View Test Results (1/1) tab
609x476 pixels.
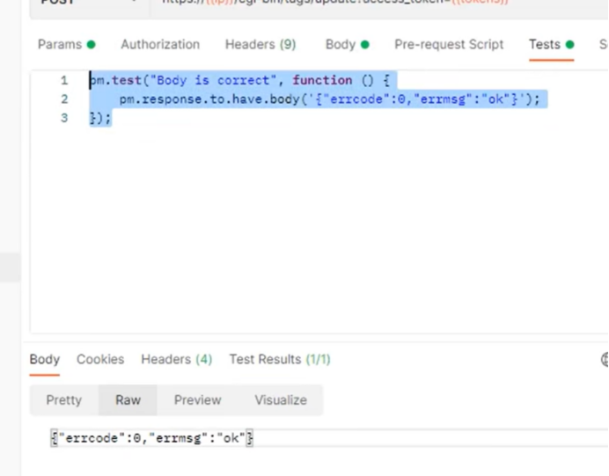point(280,360)
